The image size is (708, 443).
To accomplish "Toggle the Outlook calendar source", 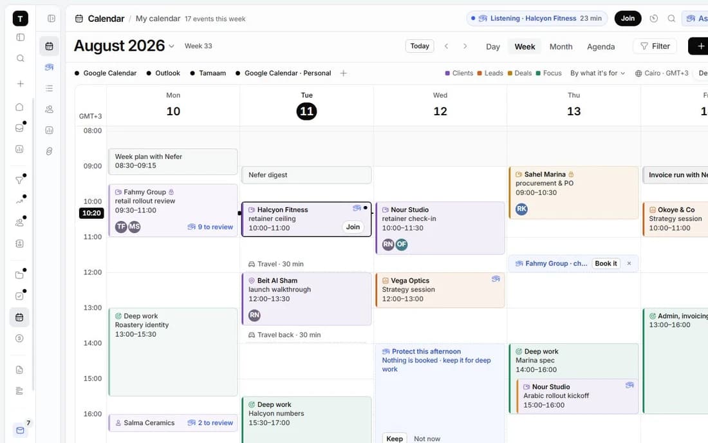I will pyautogui.click(x=163, y=73).
